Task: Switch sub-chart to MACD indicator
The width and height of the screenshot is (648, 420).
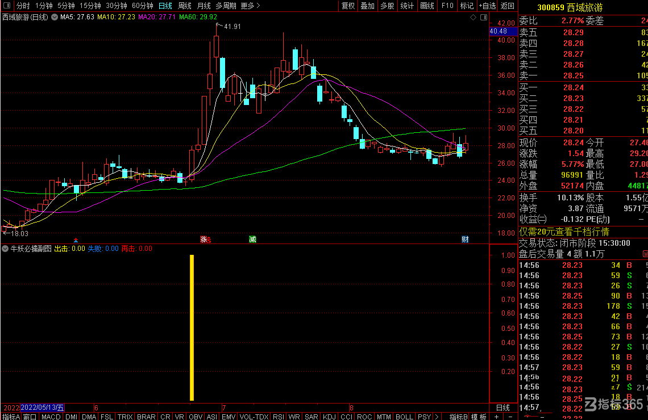Action: (51, 417)
